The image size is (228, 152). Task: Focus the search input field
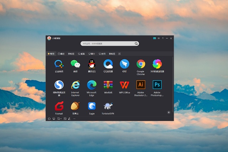[x=107, y=44]
